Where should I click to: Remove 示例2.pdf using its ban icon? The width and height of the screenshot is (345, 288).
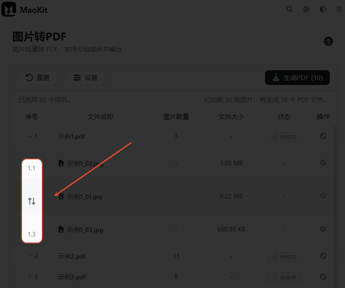pyautogui.click(x=323, y=256)
